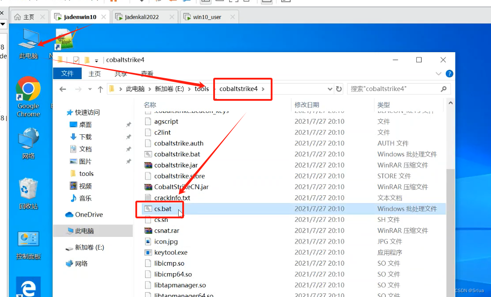Open the 视频 sidebar item

click(x=81, y=186)
